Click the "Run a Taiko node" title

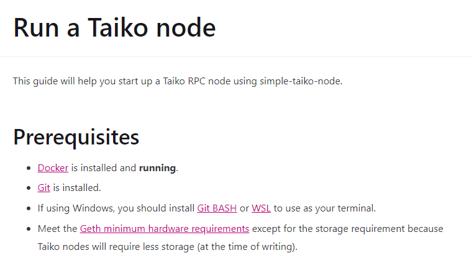[x=115, y=28]
